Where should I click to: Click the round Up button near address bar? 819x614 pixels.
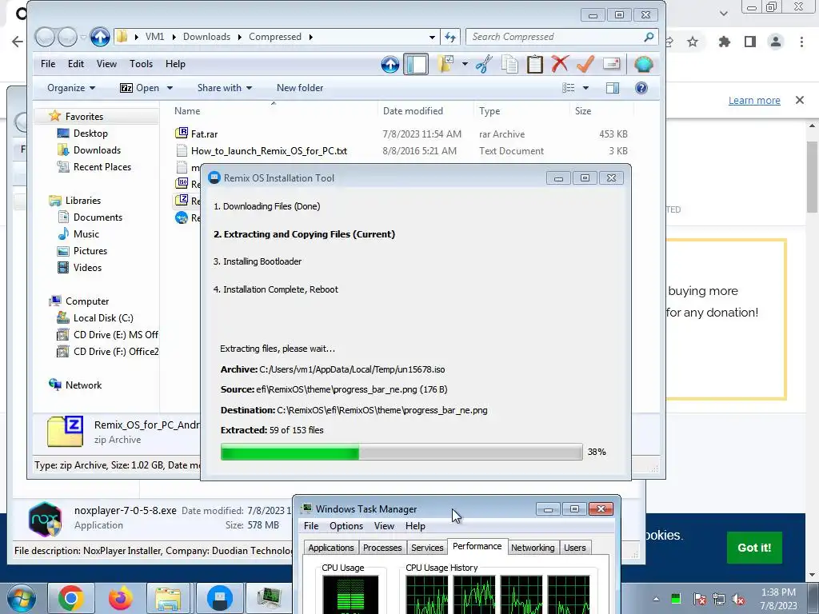pyautogui.click(x=100, y=37)
